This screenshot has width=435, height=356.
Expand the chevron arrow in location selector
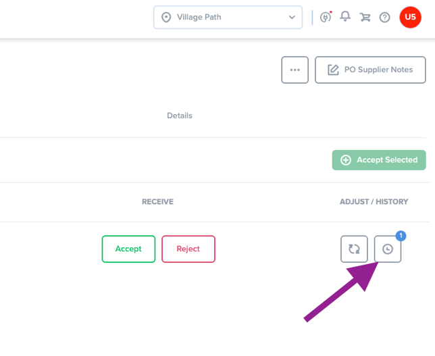click(x=292, y=17)
